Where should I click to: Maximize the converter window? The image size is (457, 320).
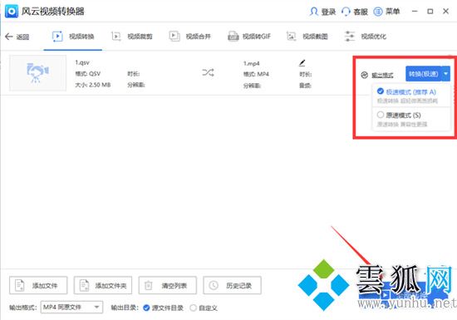pyautogui.click(x=430, y=12)
